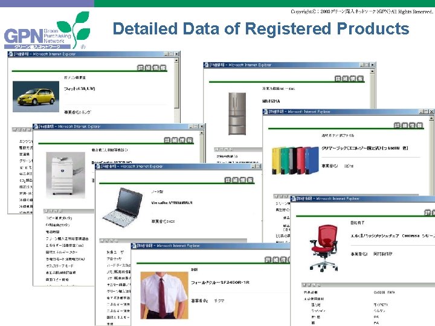The image size is (435, 326).
Task: Open the yellow Honda Fit car photo
Action: [36, 97]
